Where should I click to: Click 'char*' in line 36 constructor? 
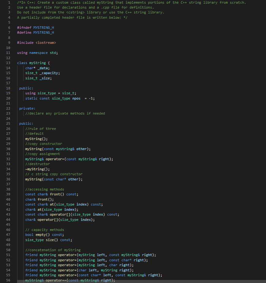pyautogui.click(x=61, y=179)
